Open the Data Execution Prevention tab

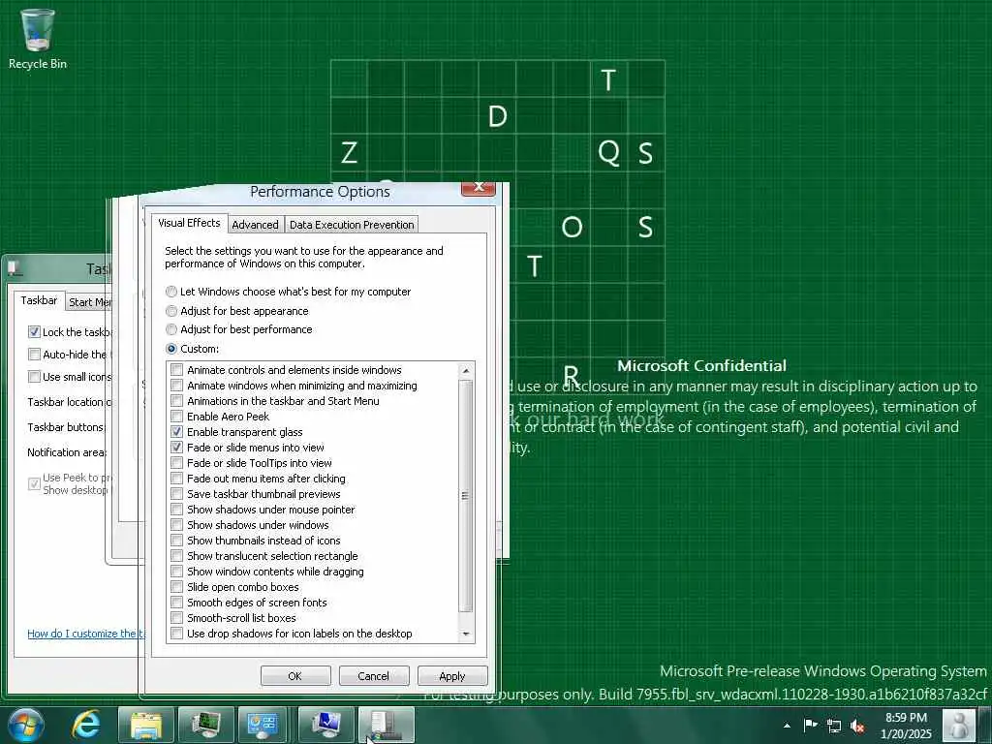tap(352, 225)
